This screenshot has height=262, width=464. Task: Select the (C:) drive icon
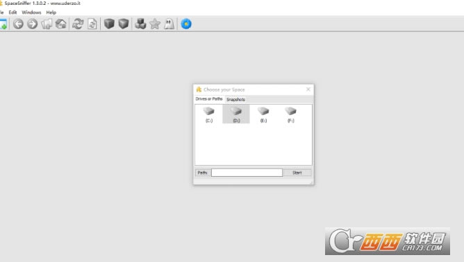coord(209,114)
